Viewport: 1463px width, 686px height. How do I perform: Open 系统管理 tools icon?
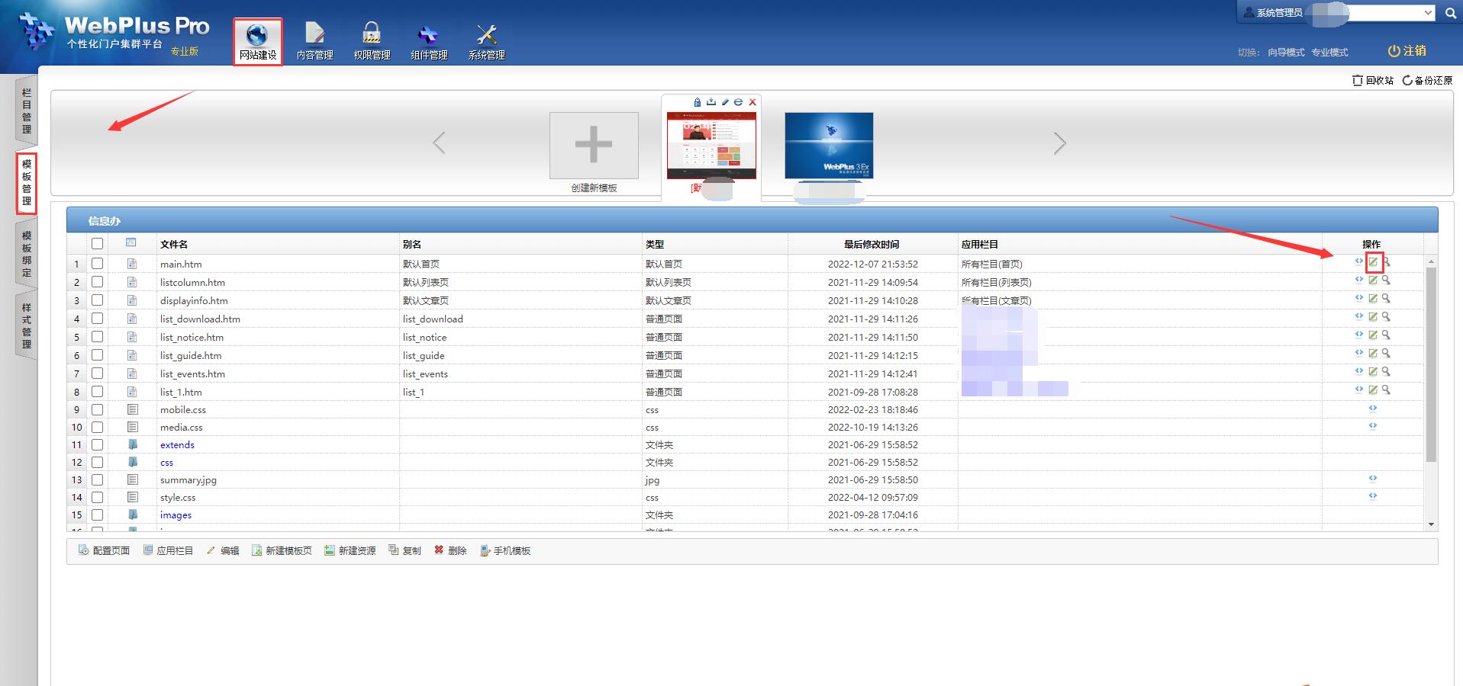pyautogui.click(x=486, y=41)
